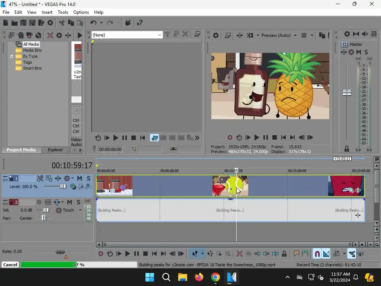Open the Insert menu
381x286 pixels.
click(47, 12)
